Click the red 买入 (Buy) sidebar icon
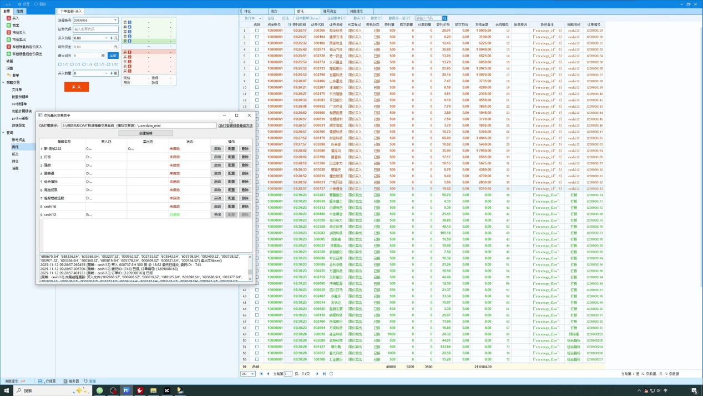Image resolution: width=703 pixels, height=396 pixels. [9, 18]
